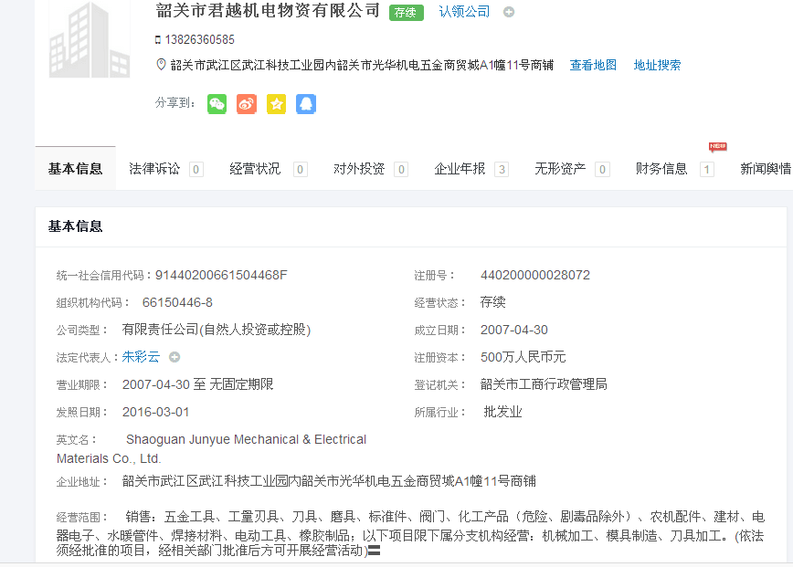Go to the 无形资产 tab
This screenshot has height=567, width=793.
coord(560,169)
